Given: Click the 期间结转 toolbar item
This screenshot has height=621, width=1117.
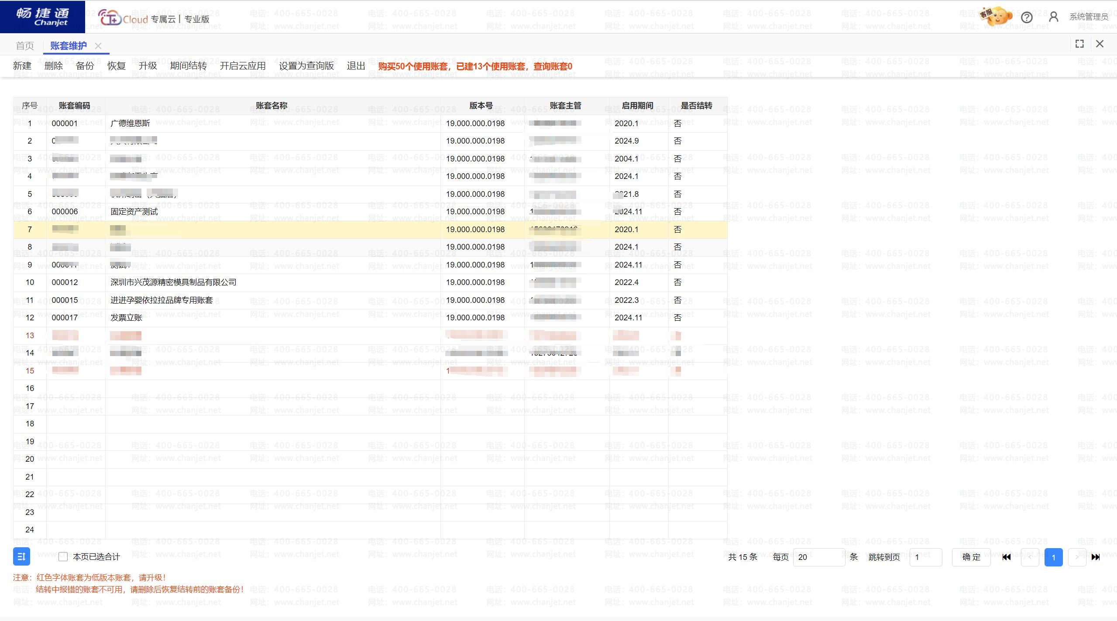Looking at the screenshot, I should click(x=188, y=66).
